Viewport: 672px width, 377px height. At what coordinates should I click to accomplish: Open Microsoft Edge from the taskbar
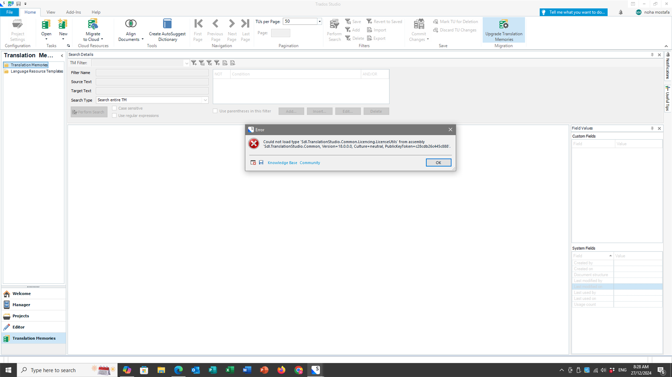click(178, 370)
